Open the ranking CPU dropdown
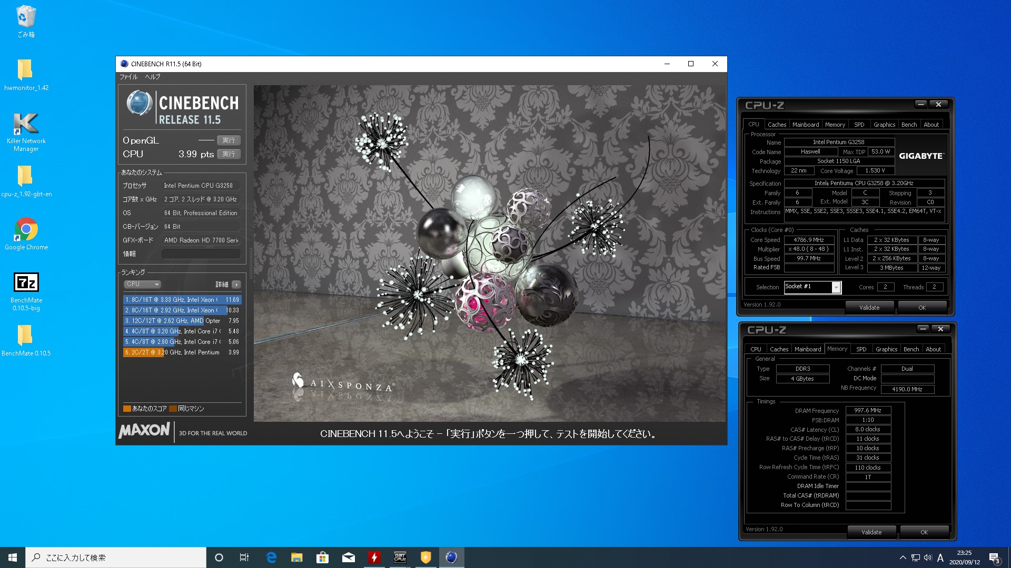 142,284
